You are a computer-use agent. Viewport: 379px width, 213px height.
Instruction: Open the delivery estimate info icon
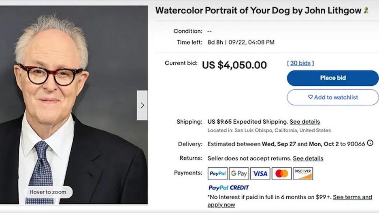(x=370, y=143)
